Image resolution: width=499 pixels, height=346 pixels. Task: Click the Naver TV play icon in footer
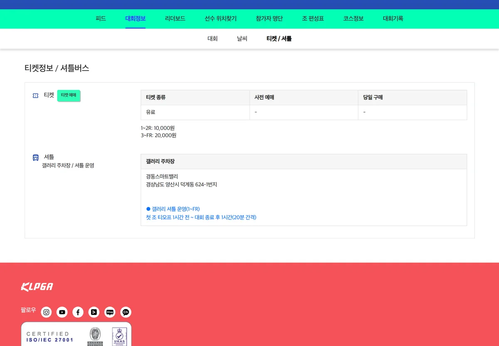pyautogui.click(x=94, y=312)
